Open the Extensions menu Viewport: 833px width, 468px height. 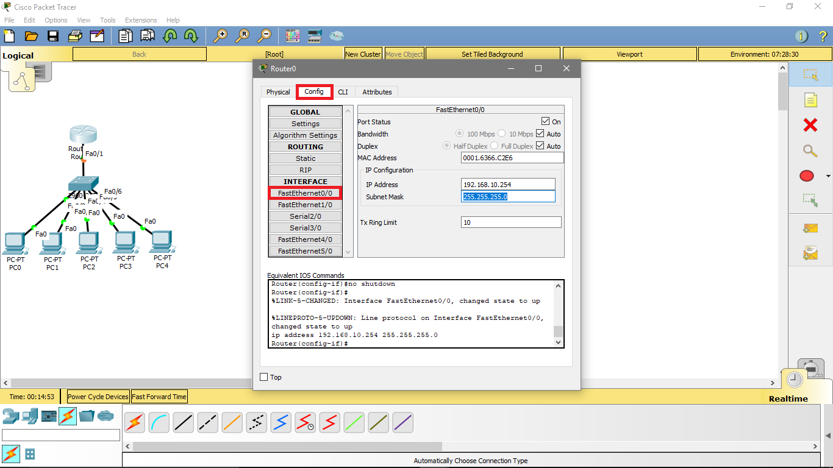tap(141, 19)
